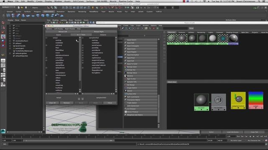Expand the colorGain attribute in the left list
268x150 pixels.
(x=46, y=58)
